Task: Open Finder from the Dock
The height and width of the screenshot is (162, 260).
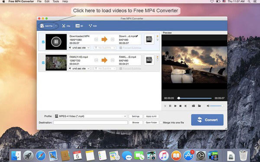Action: coord(16,155)
